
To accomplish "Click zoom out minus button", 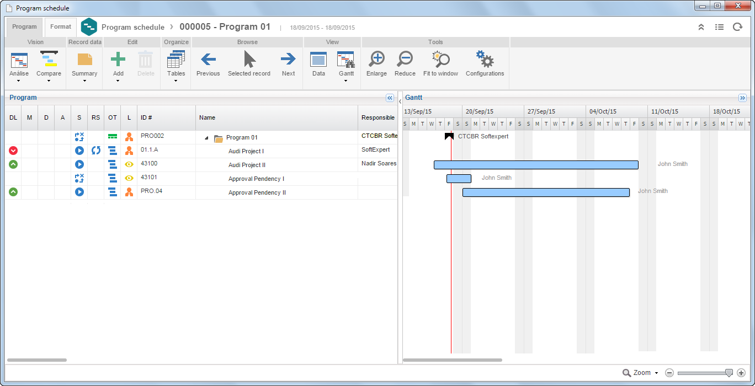I will 669,373.
